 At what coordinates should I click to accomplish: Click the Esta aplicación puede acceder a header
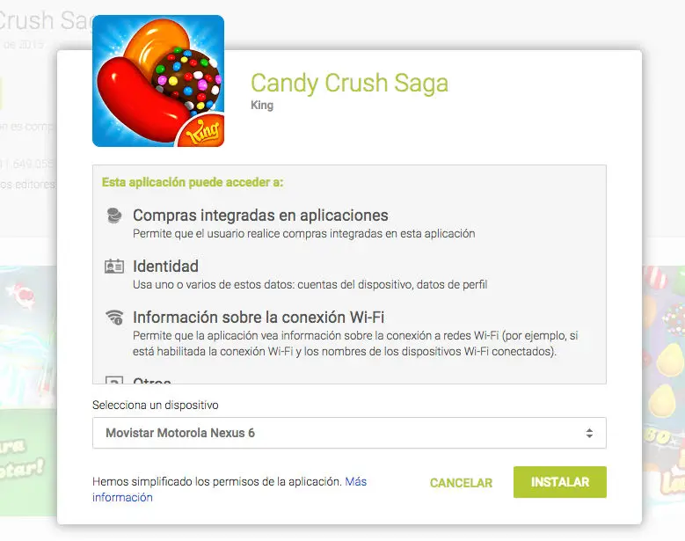tap(193, 182)
